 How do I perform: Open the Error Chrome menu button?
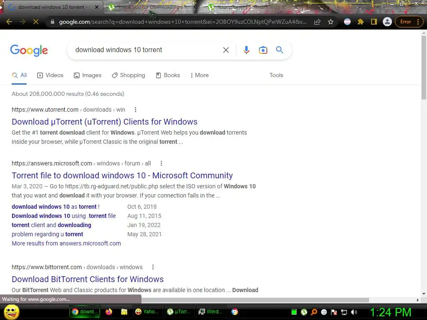[x=409, y=22]
